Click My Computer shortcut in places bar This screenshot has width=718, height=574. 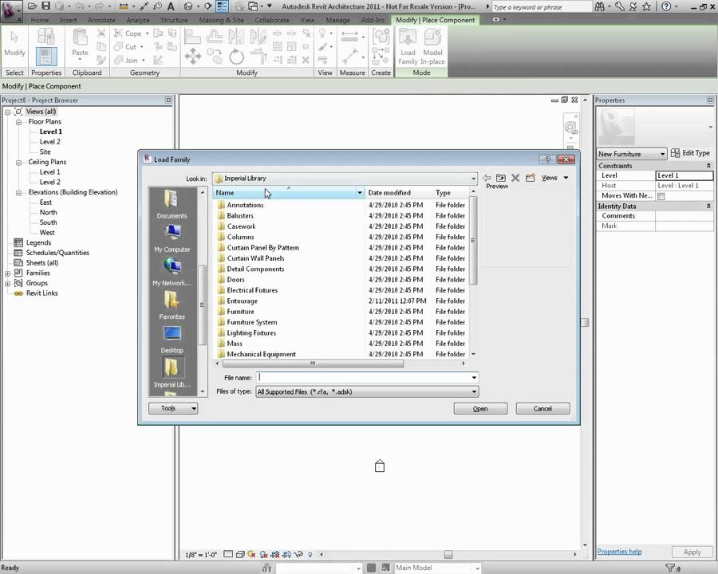[x=172, y=238]
